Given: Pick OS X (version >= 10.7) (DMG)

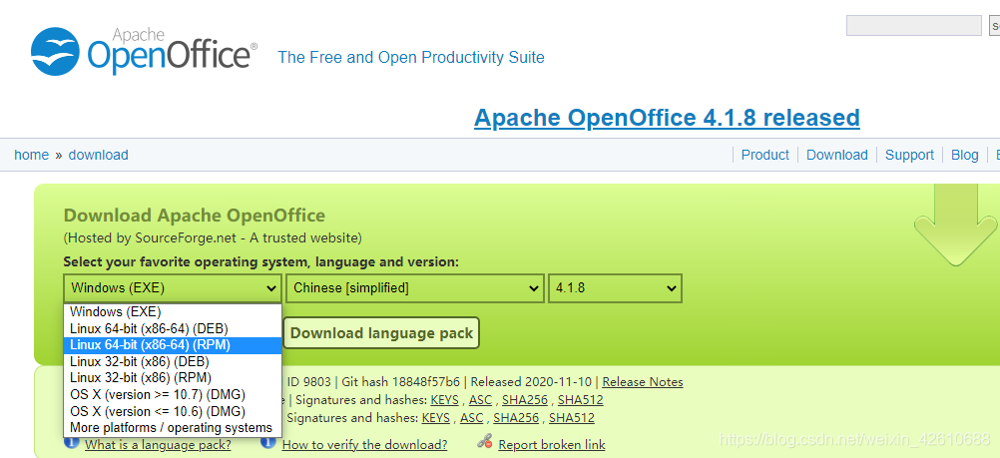Looking at the screenshot, I should 173,394.
